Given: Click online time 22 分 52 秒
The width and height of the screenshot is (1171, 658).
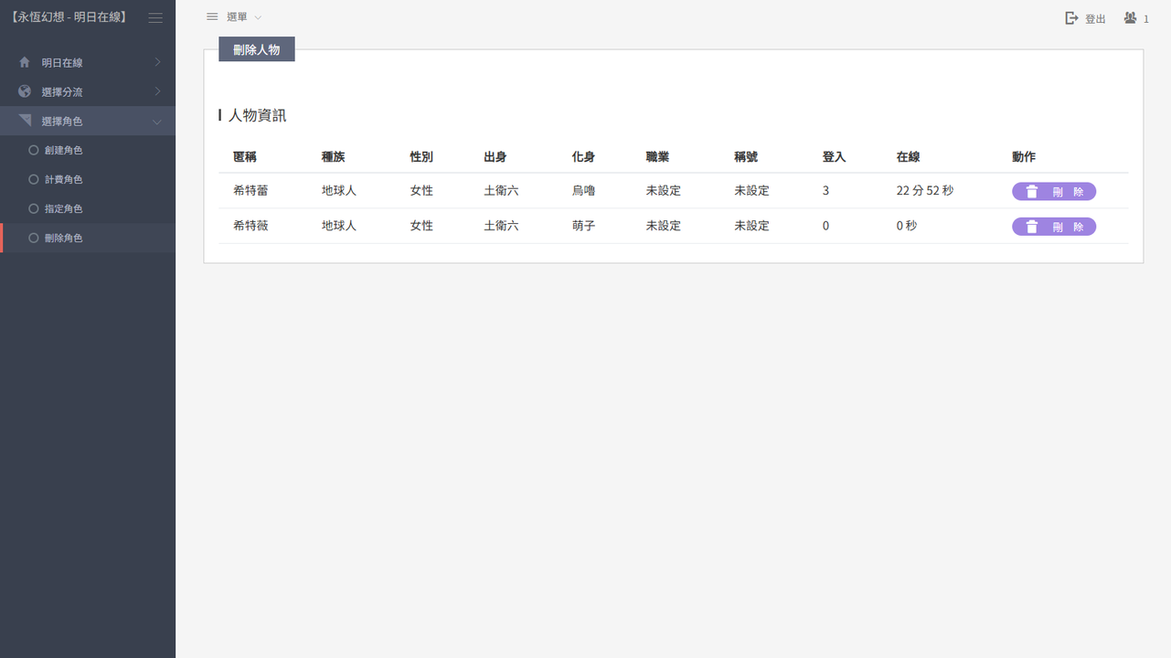Looking at the screenshot, I should 925,191.
